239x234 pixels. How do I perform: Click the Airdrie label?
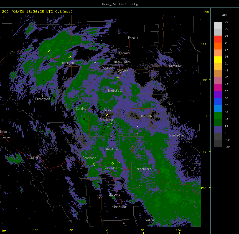coord(112,150)
